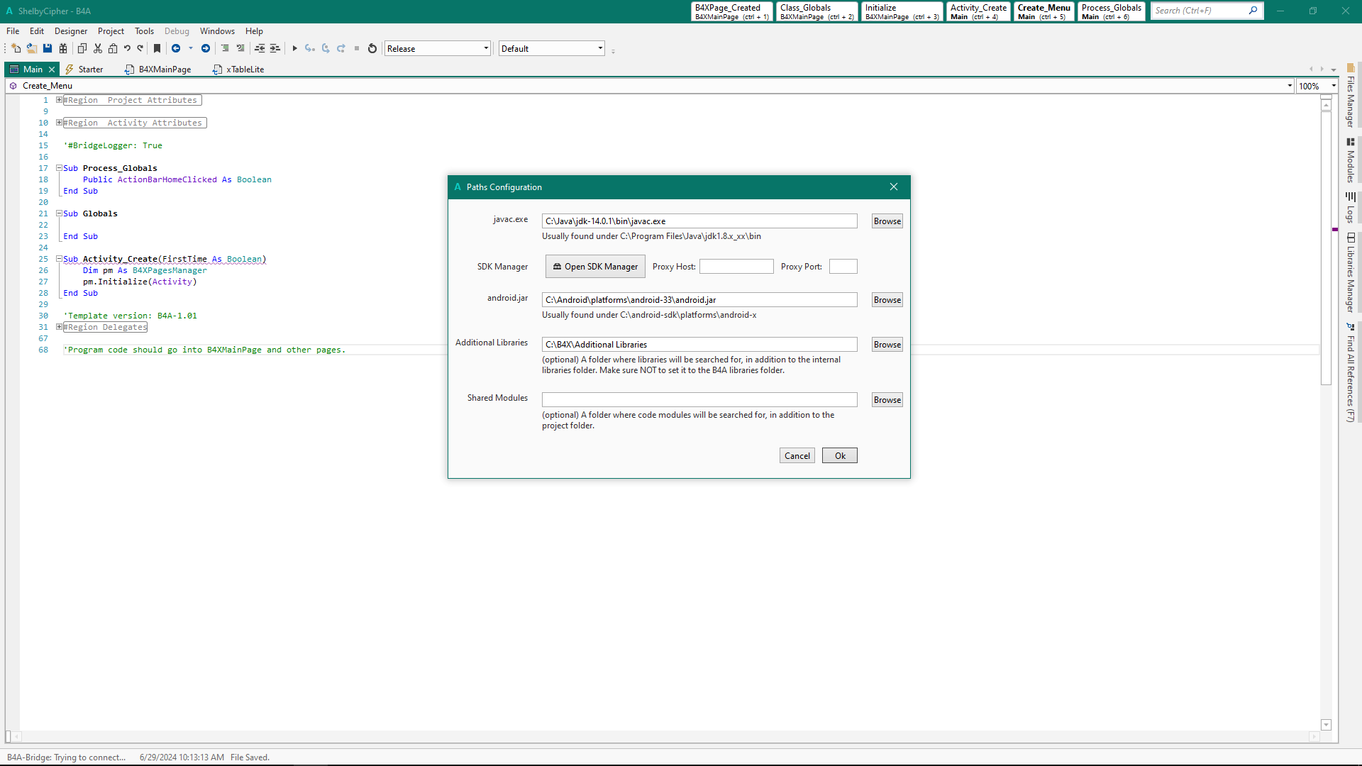Click the Open SDK Manager button
The width and height of the screenshot is (1362, 766).
click(595, 267)
